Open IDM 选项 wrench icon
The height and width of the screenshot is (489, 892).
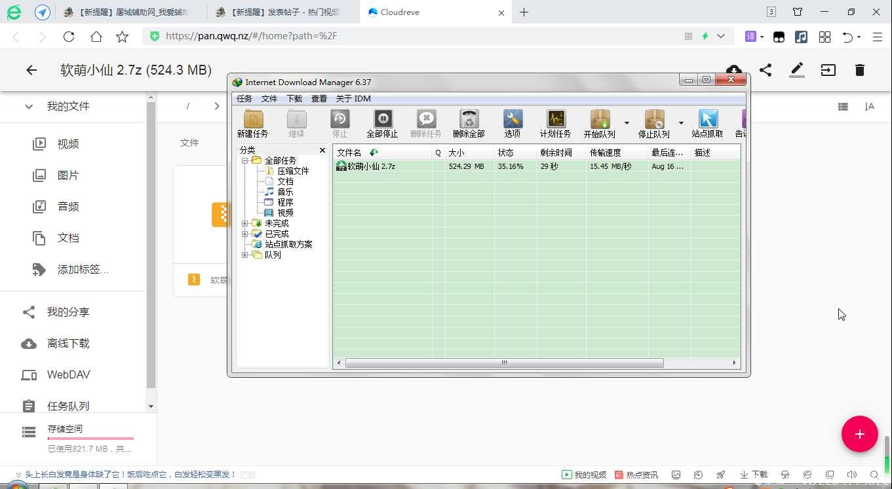(513, 119)
